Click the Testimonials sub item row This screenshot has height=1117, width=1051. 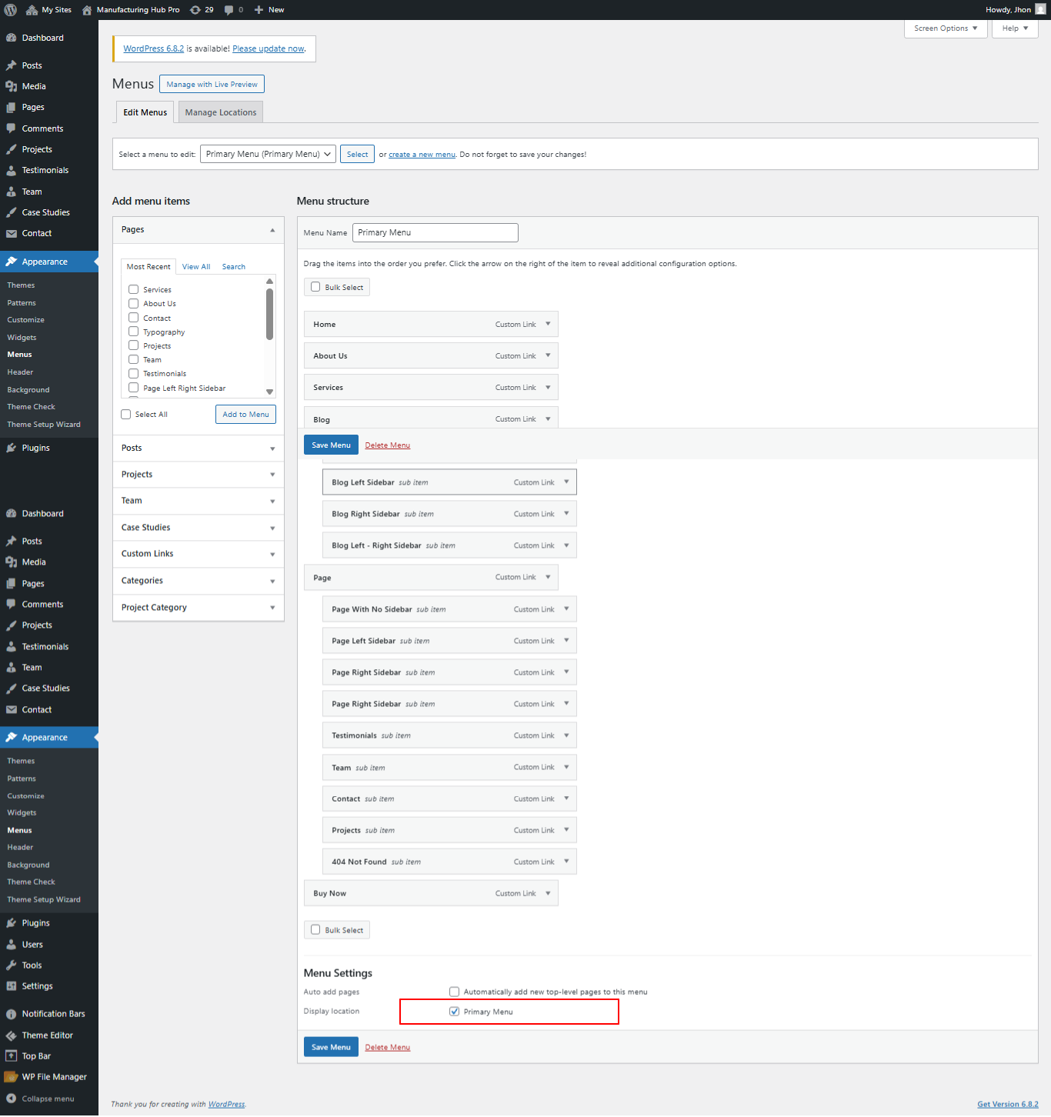(449, 735)
